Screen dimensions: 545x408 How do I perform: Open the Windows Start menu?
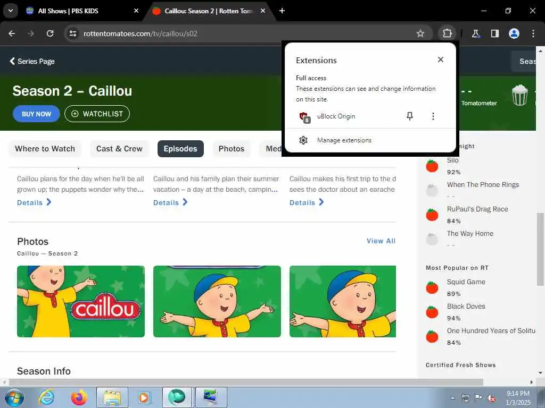(14, 397)
